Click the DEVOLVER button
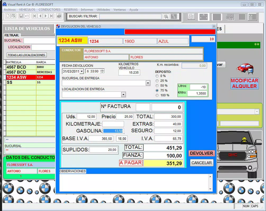The image size is (266, 211). (x=201, y=153)
